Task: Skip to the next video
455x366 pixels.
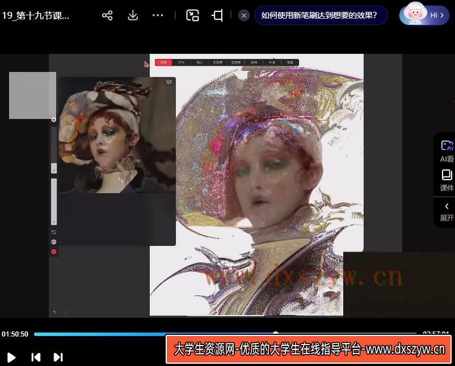Action: (58, 358)
